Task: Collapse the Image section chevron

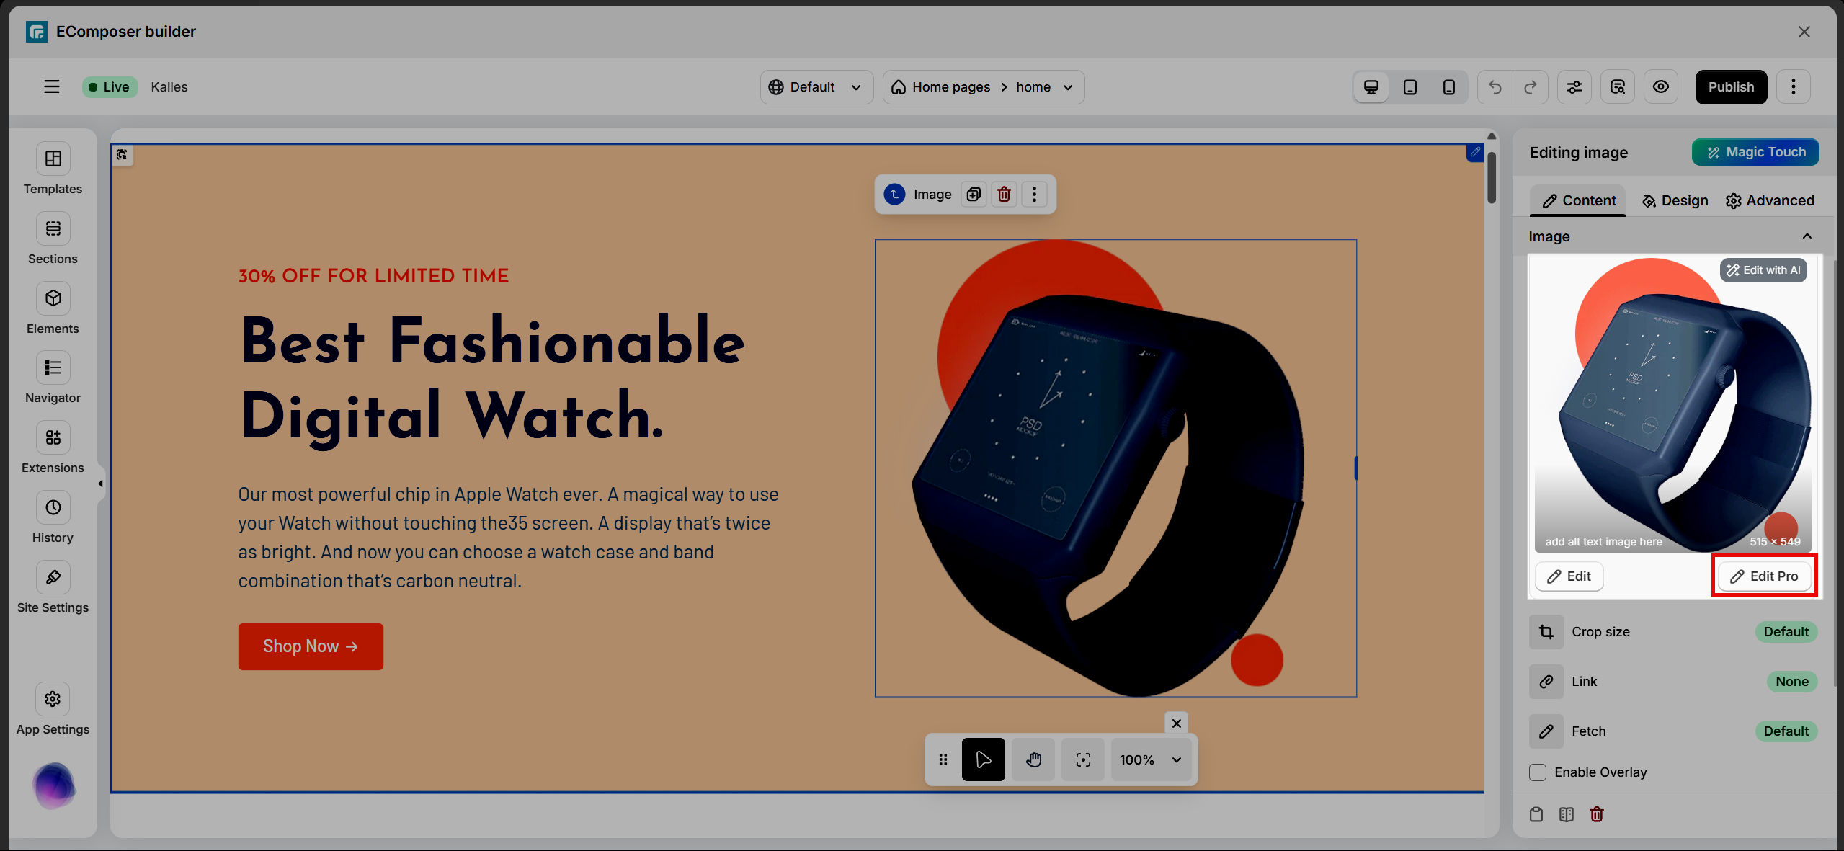Action: (x=1807, y=236)
